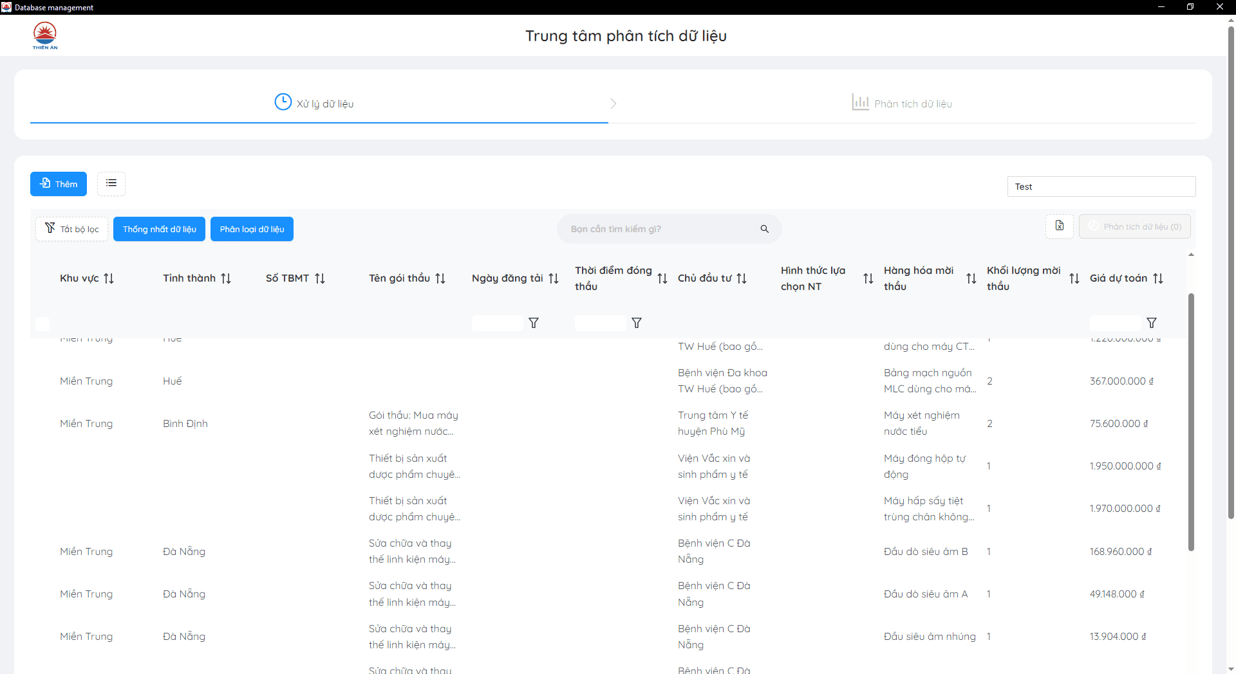Click the price 168.960.000 ₫

[x=1121, y=551]
